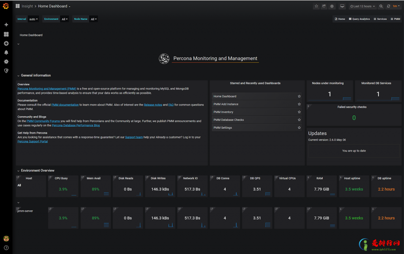This screenshot has height=254, width=404.
Task: Click the info icon beside DB uptime title
Action: (x=373, y=177)
